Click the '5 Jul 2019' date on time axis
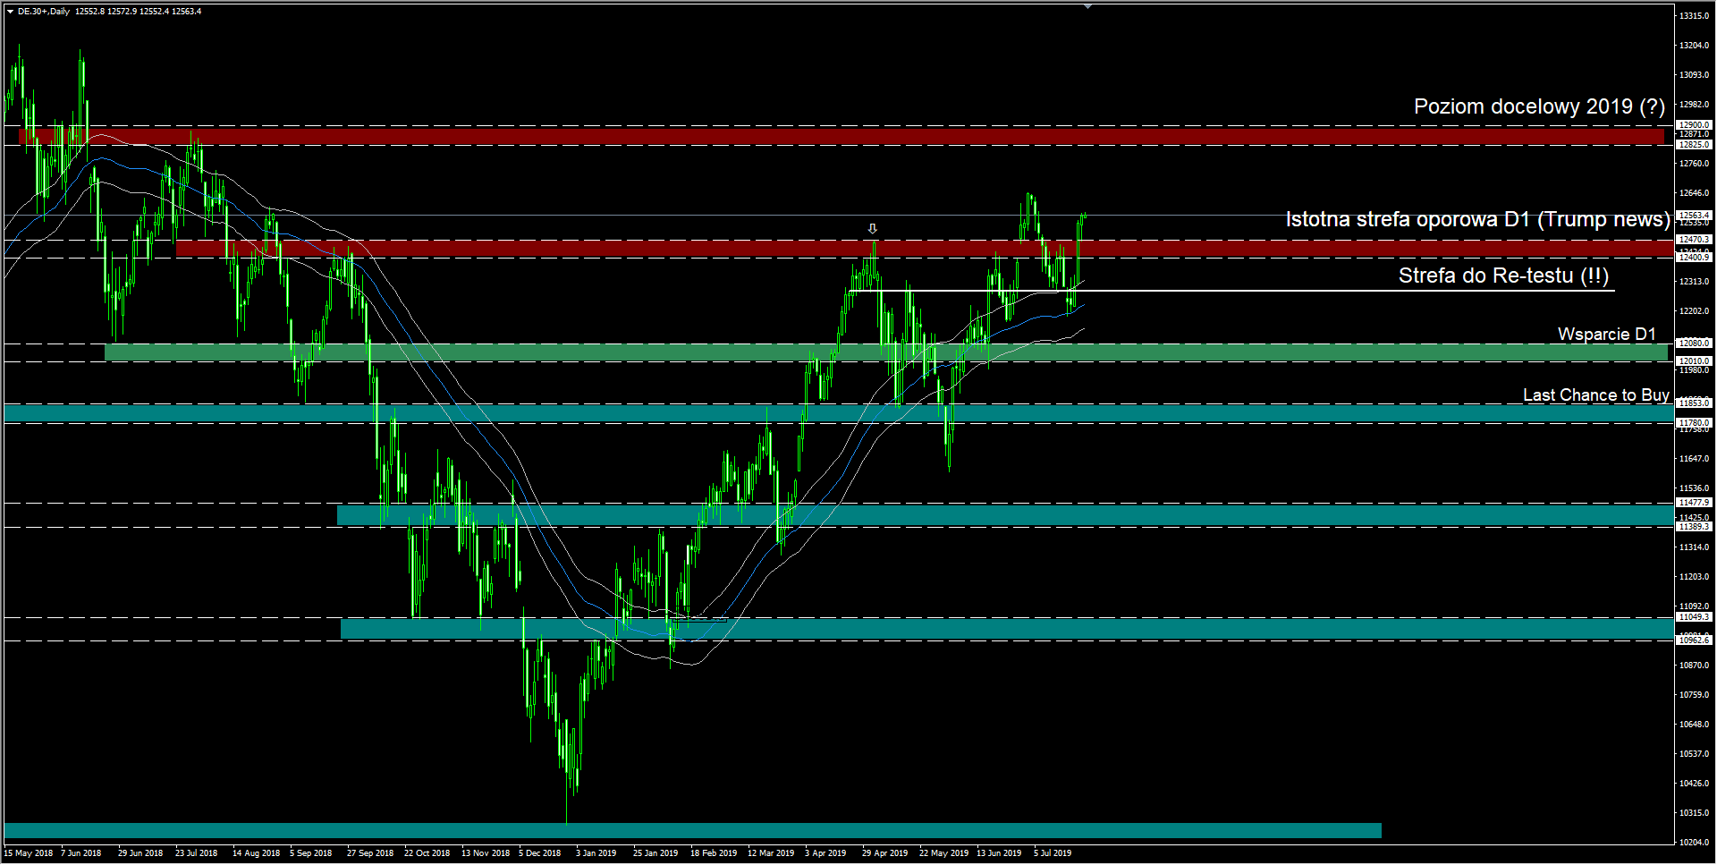The image size is (1717, 865). 1053,853
